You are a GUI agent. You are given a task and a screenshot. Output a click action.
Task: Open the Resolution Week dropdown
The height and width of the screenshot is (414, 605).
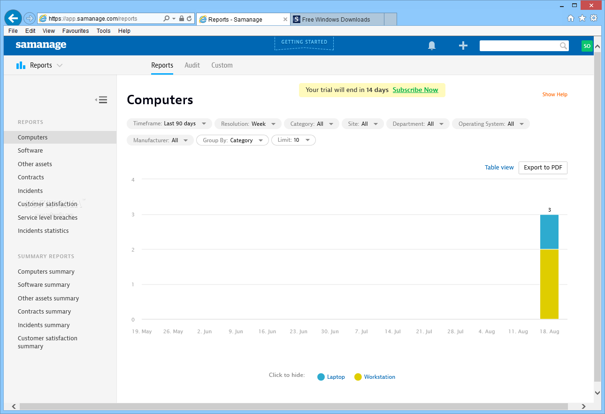tap(248, 124)
